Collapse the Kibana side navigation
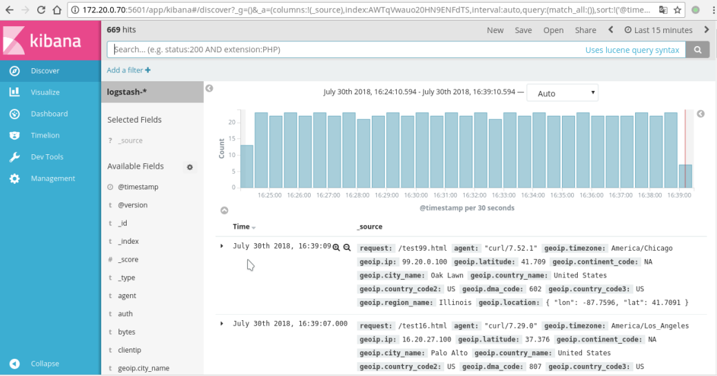 [45, 364]
